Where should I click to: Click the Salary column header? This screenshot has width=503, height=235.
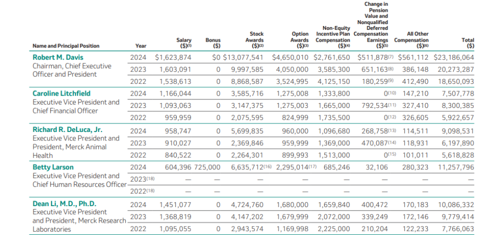[x=184, y=43]
